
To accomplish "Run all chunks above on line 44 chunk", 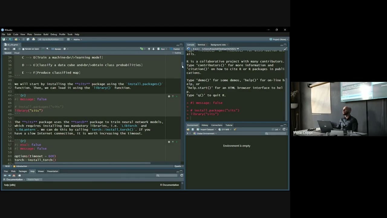I will [x=173, y=96].
